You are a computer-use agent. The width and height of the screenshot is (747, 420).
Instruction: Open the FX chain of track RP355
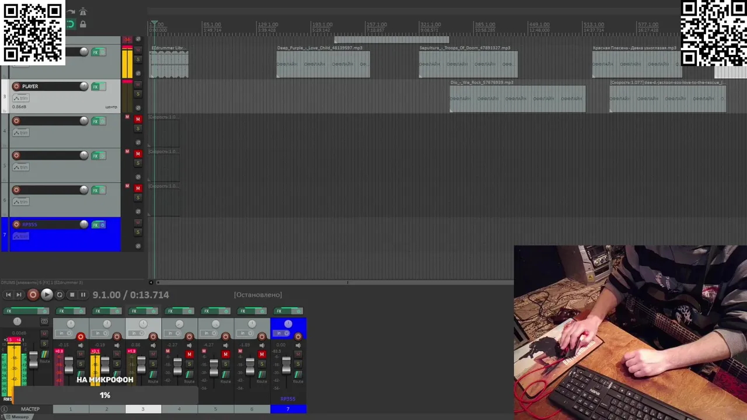click(95, 225)
